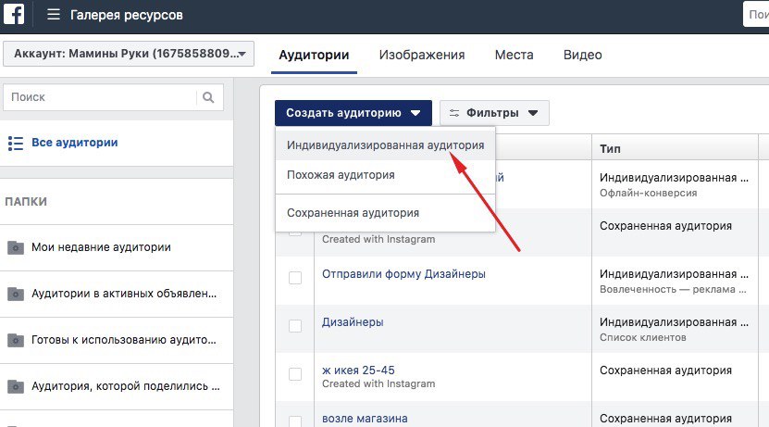Switch to the Аудитории tab
This screenshot has width=769, height=427.
314,55
